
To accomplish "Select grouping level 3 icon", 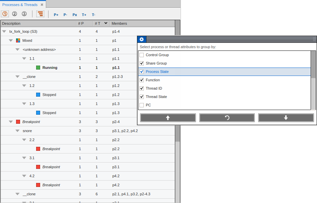I will pos(24,14).
